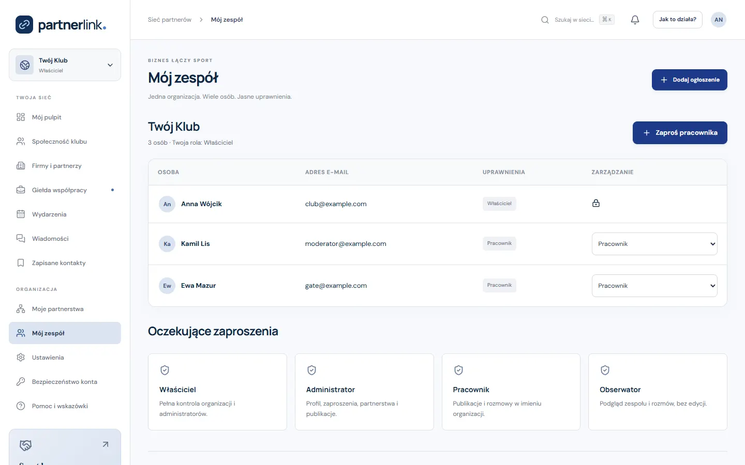
Task: Open Wiadomości messages
Action: coord(65,239)
